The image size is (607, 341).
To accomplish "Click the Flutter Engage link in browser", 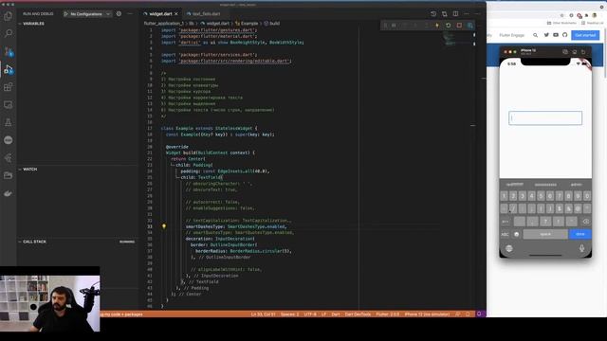I will 511,35.
